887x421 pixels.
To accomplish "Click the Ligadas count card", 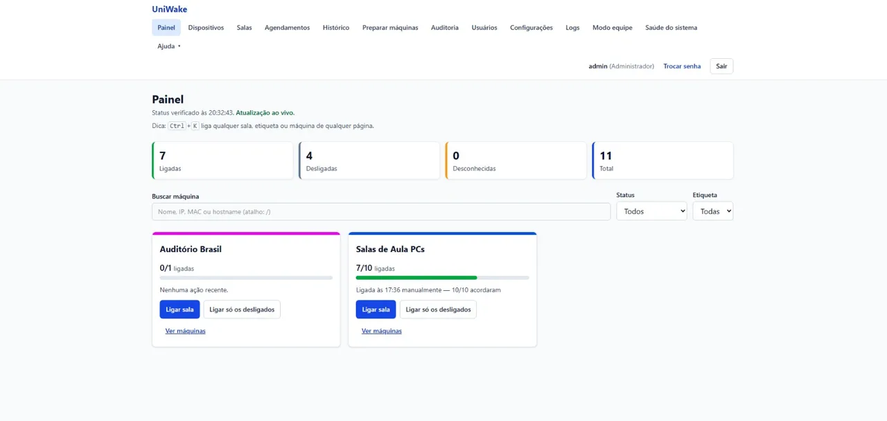I will [222, 161].
